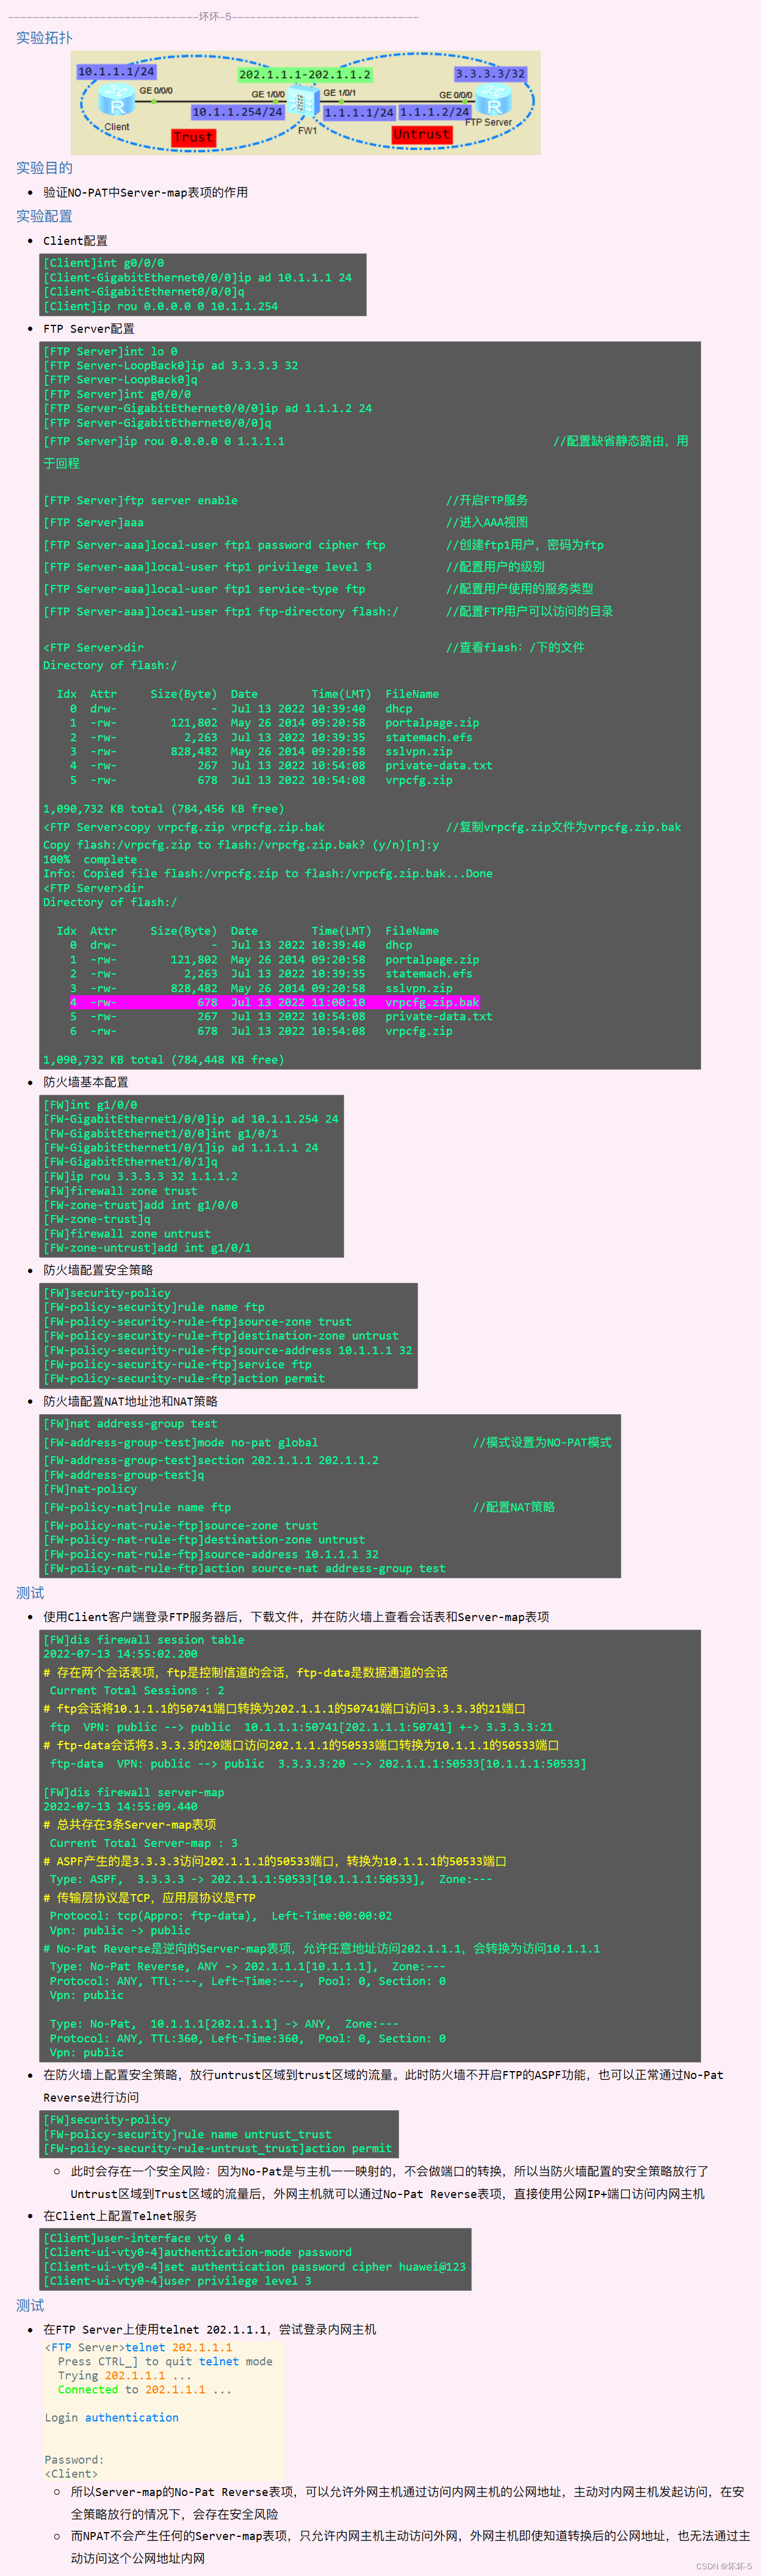Click the green 202.1.1.1-202.1.1.2 pool label
The image size is (761, 2576).
[x=305, y=74]
